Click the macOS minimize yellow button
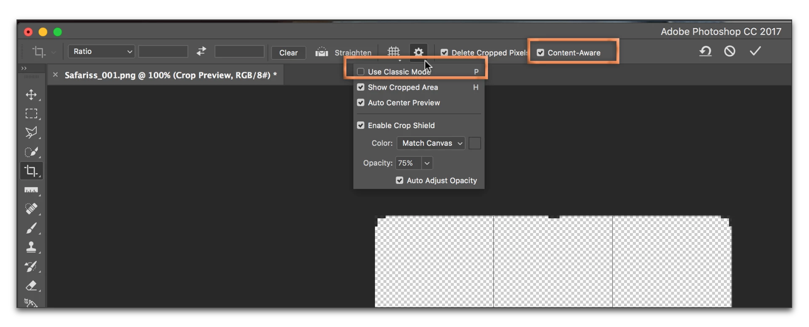The height and width of the screenshot is (327, 809). tap(43, 32)
